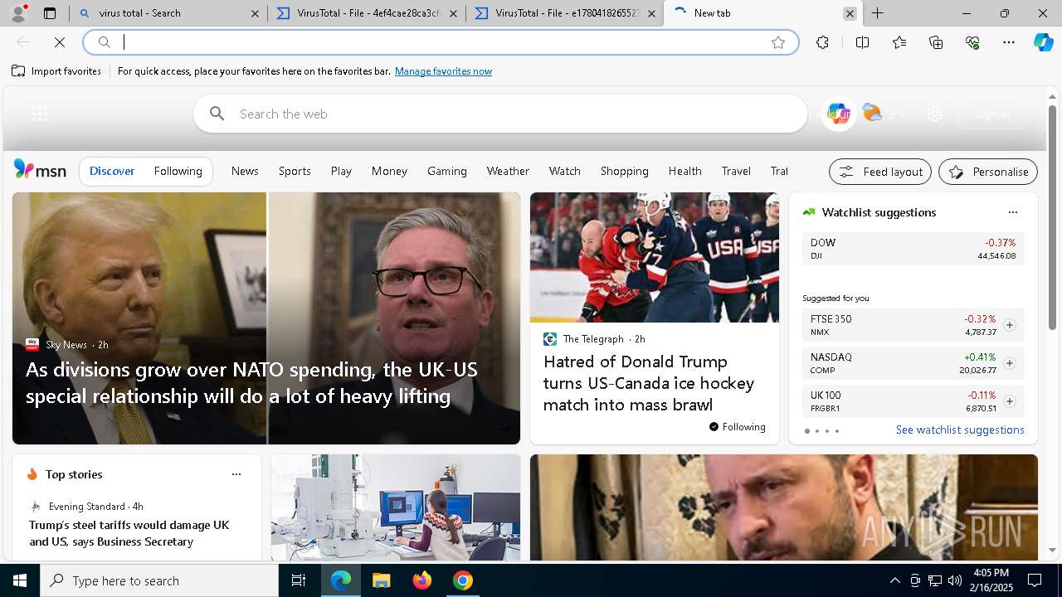Open Top stories more options
The height and width of the screenshot is (597, 1062).
tap(236, 474)
